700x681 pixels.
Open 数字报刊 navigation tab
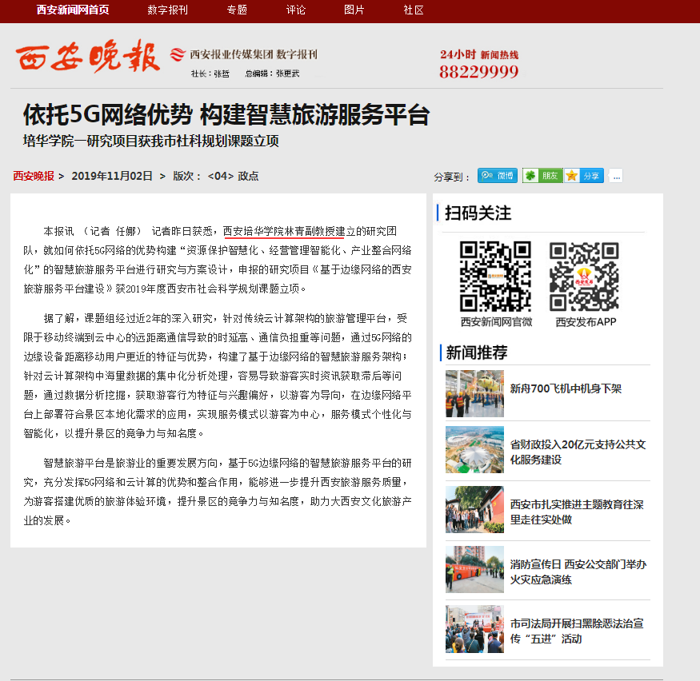168,10
